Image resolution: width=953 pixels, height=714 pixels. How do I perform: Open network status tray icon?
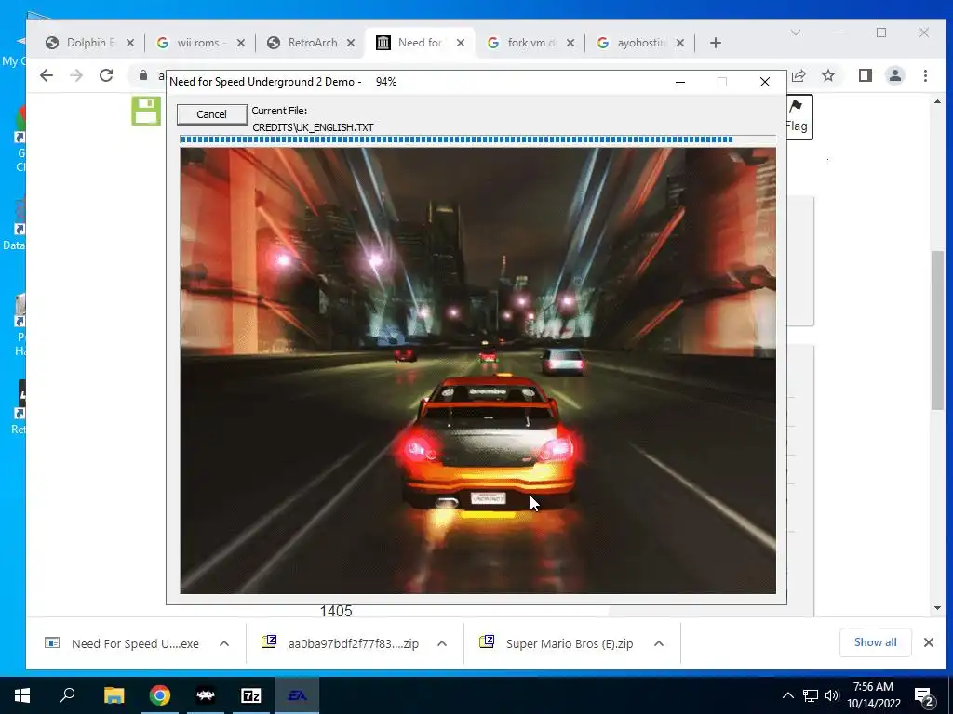point(811,695)
